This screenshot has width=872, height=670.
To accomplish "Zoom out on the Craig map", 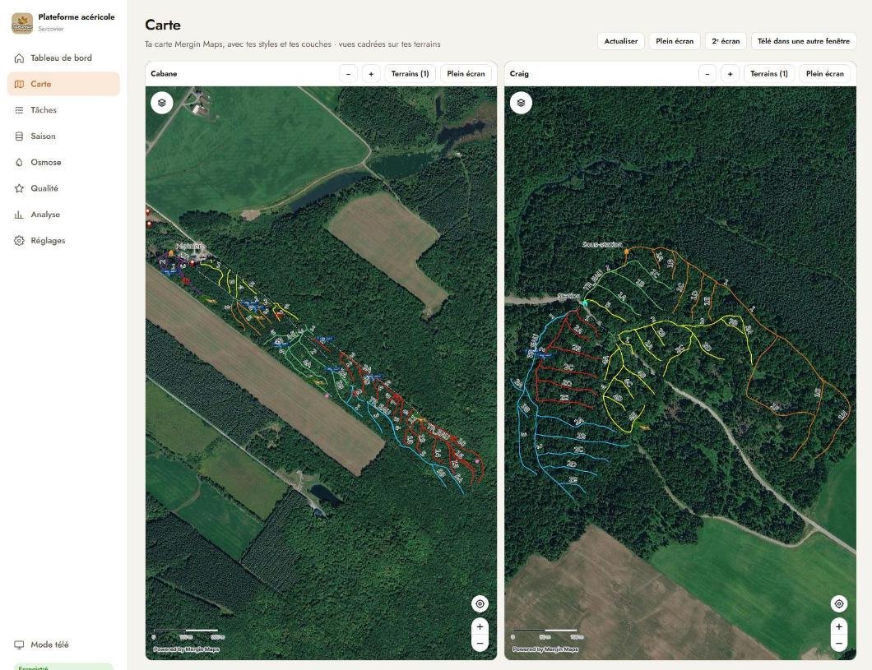I will [839, 644].
